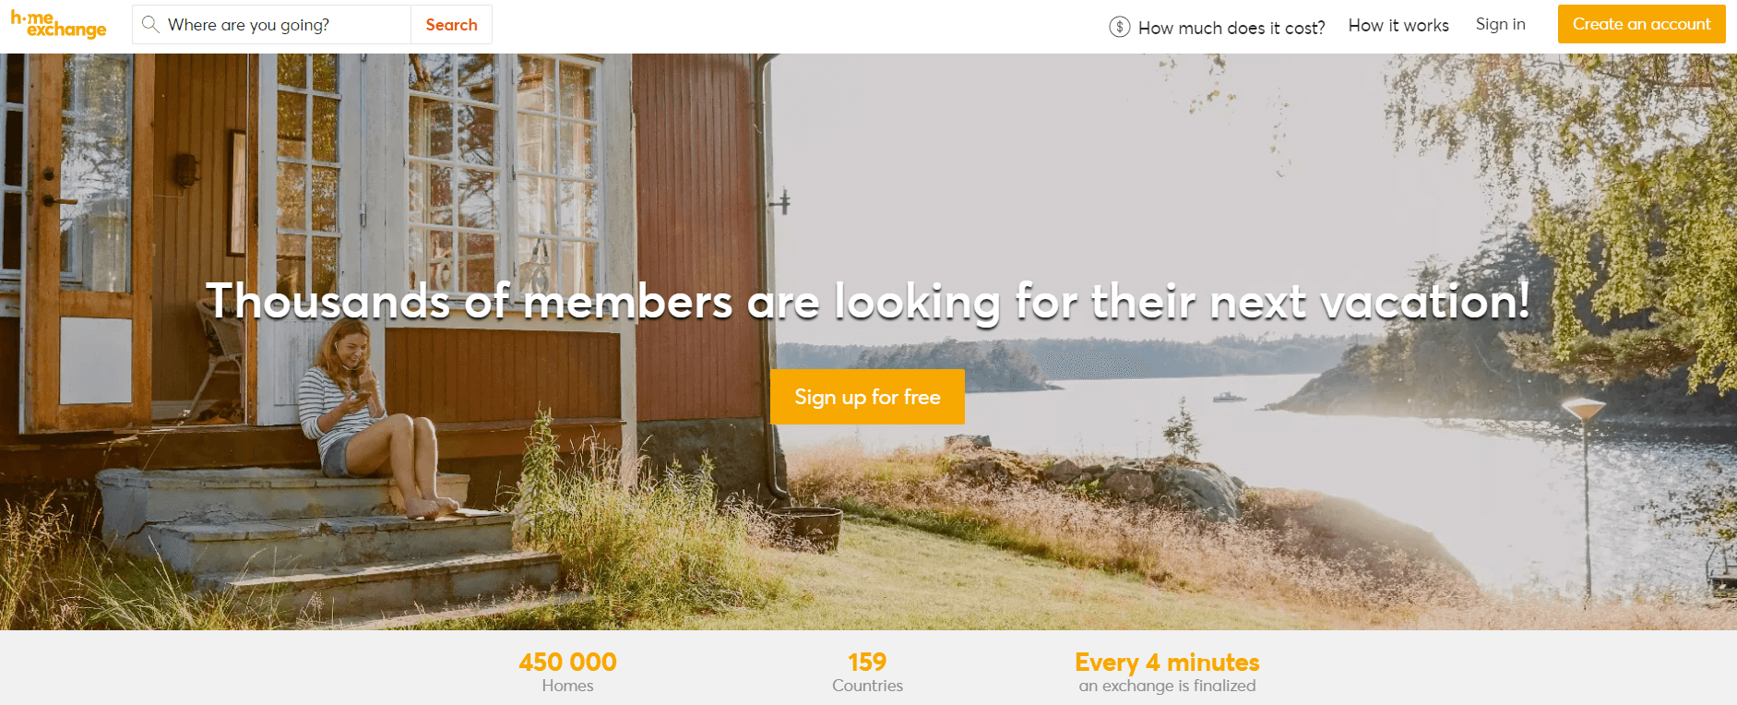Image resolution: width=1737 pixels, height=705 pixels.
Task: Click the "an exchange is finalized" caption
Action: pos(1167,686)
